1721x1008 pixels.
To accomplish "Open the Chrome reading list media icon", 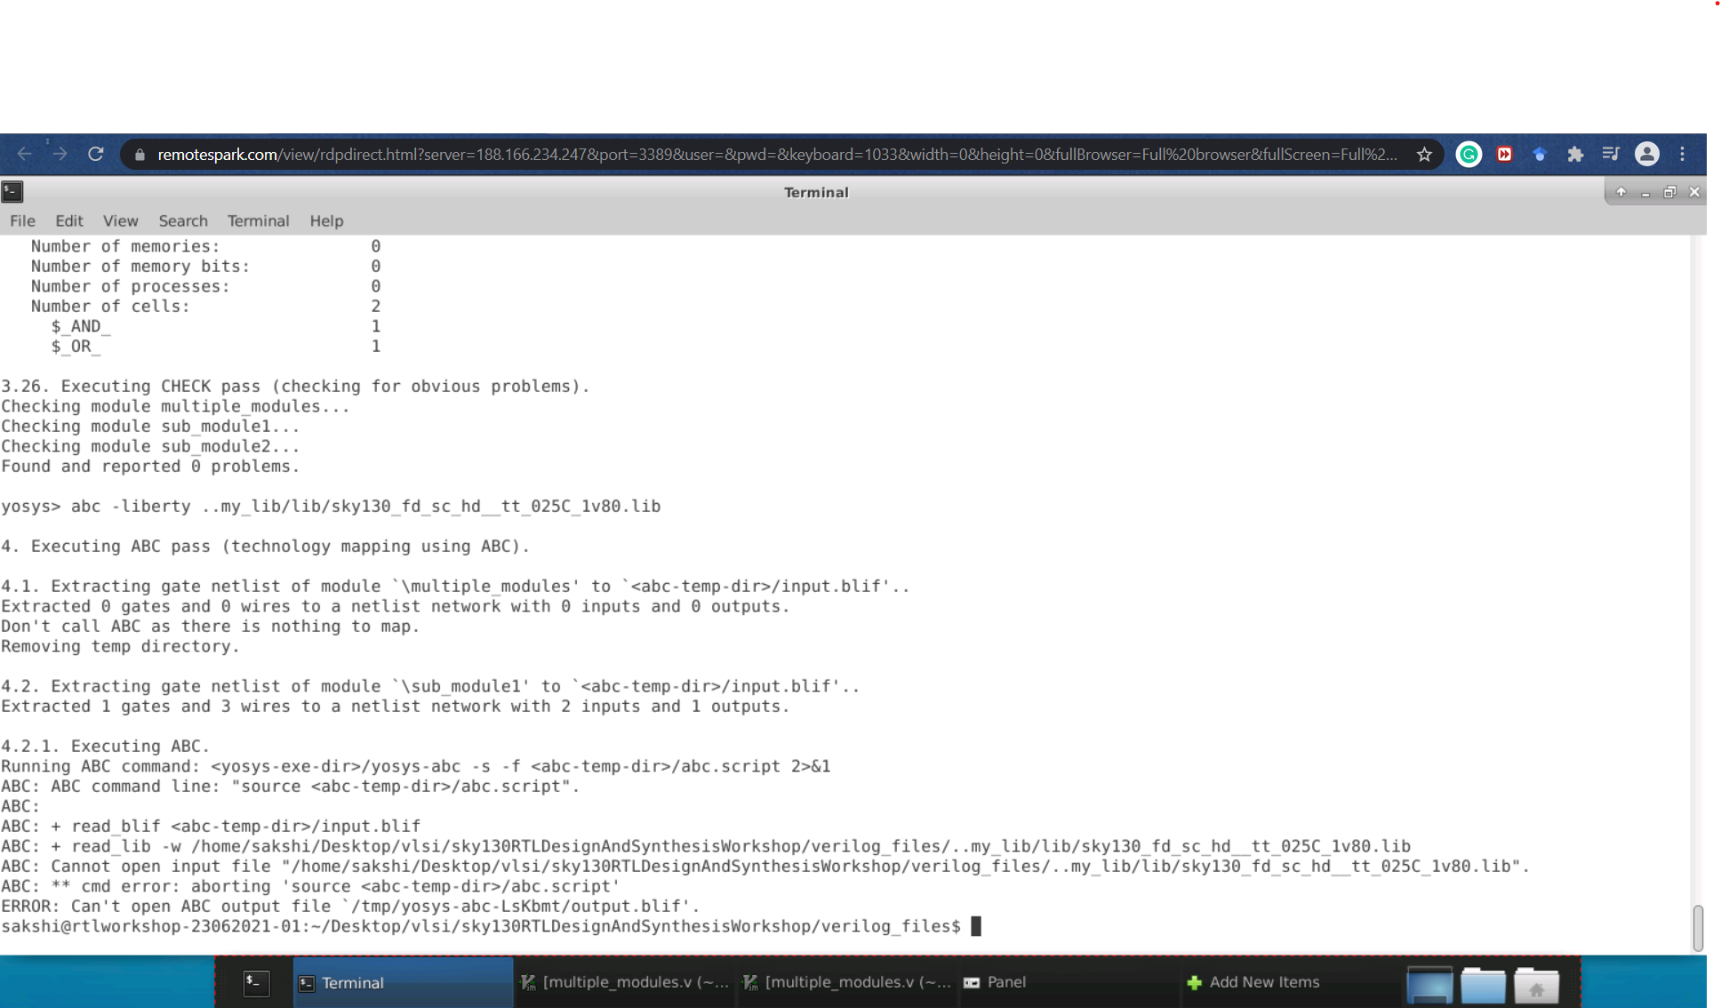I will [x=1611, y=154].
